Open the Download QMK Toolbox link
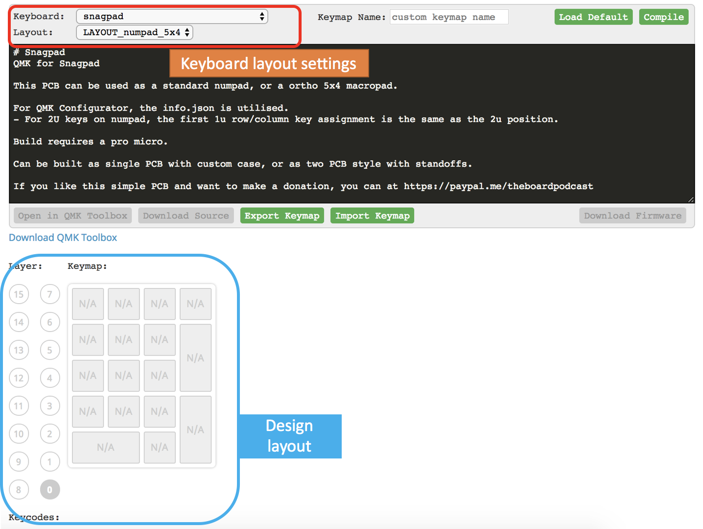This screenshot has height=529, width=703. click(63, 238)
